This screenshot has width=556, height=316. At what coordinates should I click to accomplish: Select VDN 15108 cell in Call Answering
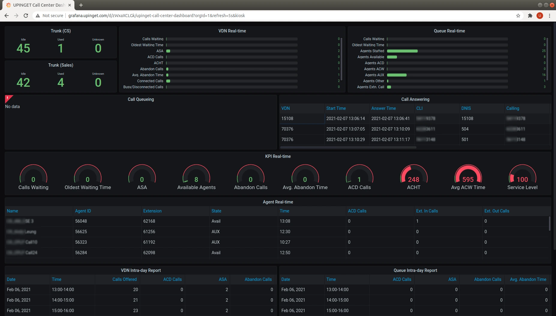(x=302, y=119)
